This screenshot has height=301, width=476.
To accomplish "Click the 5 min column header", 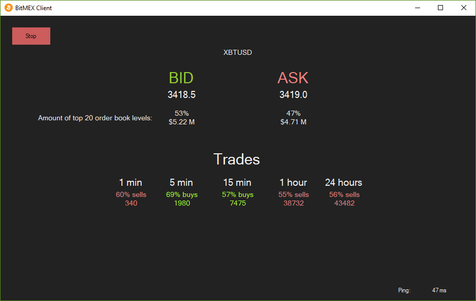I will tap(181, 182).
